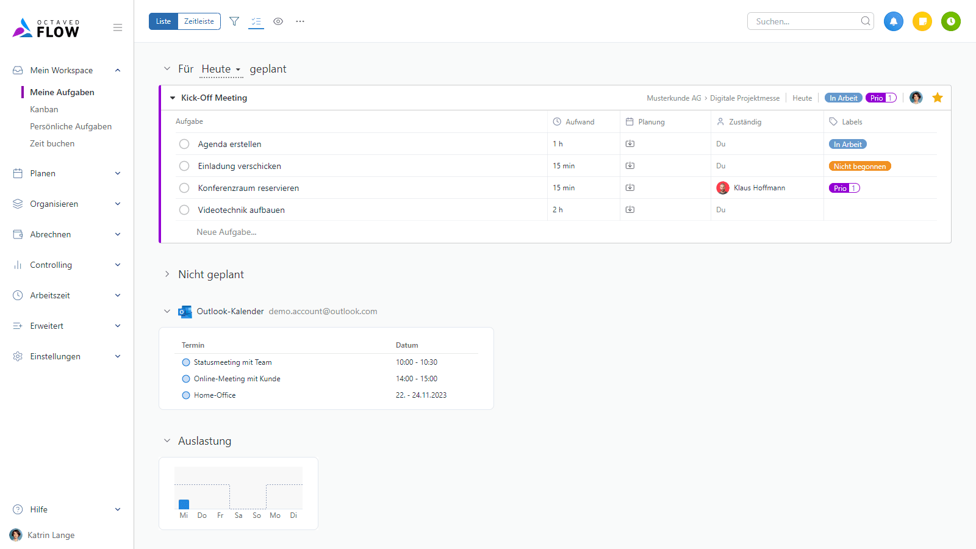Expand the Nicht geplant section
Viewport: 976px width, 549px height.
coord(167,274)
